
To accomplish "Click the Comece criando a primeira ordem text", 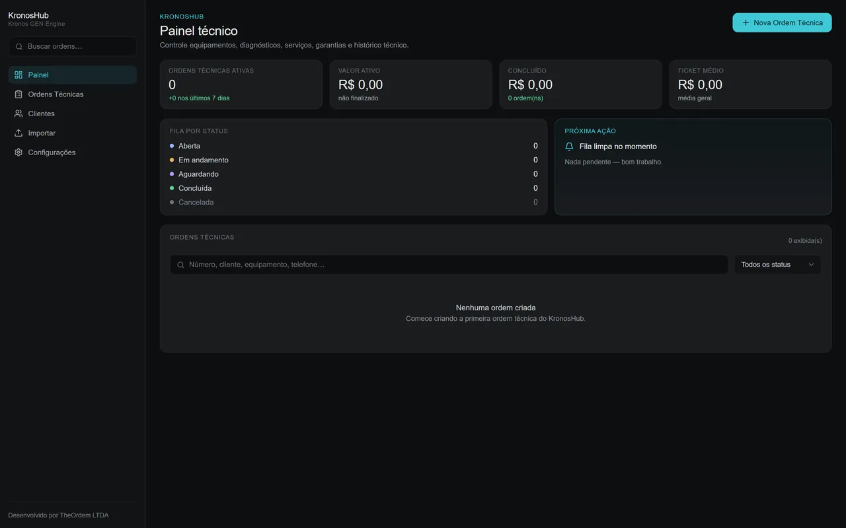I will click(496, 319).
